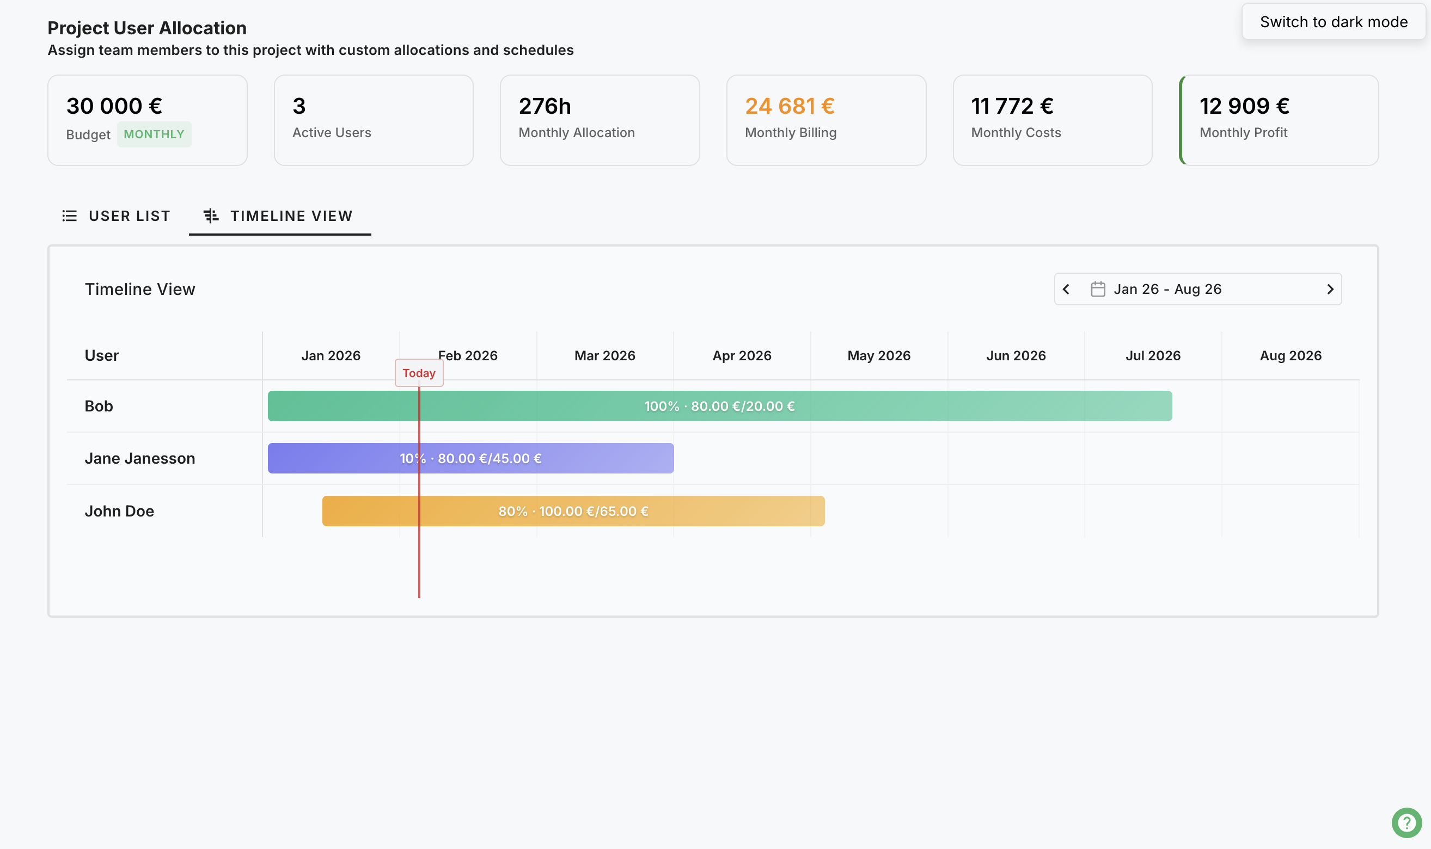This screenshot has width=1431, height=849.
Task: Click the Timeline View sliders icon
Action: pyautogui.click(x=211, y=216)
